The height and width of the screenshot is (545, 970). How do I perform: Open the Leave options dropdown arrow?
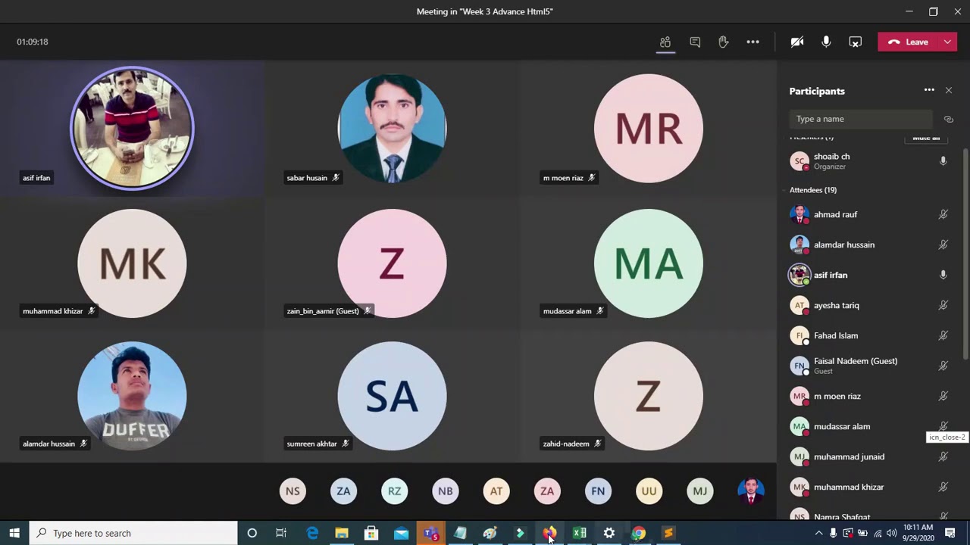pyautogui.click(x=947, y=42)
